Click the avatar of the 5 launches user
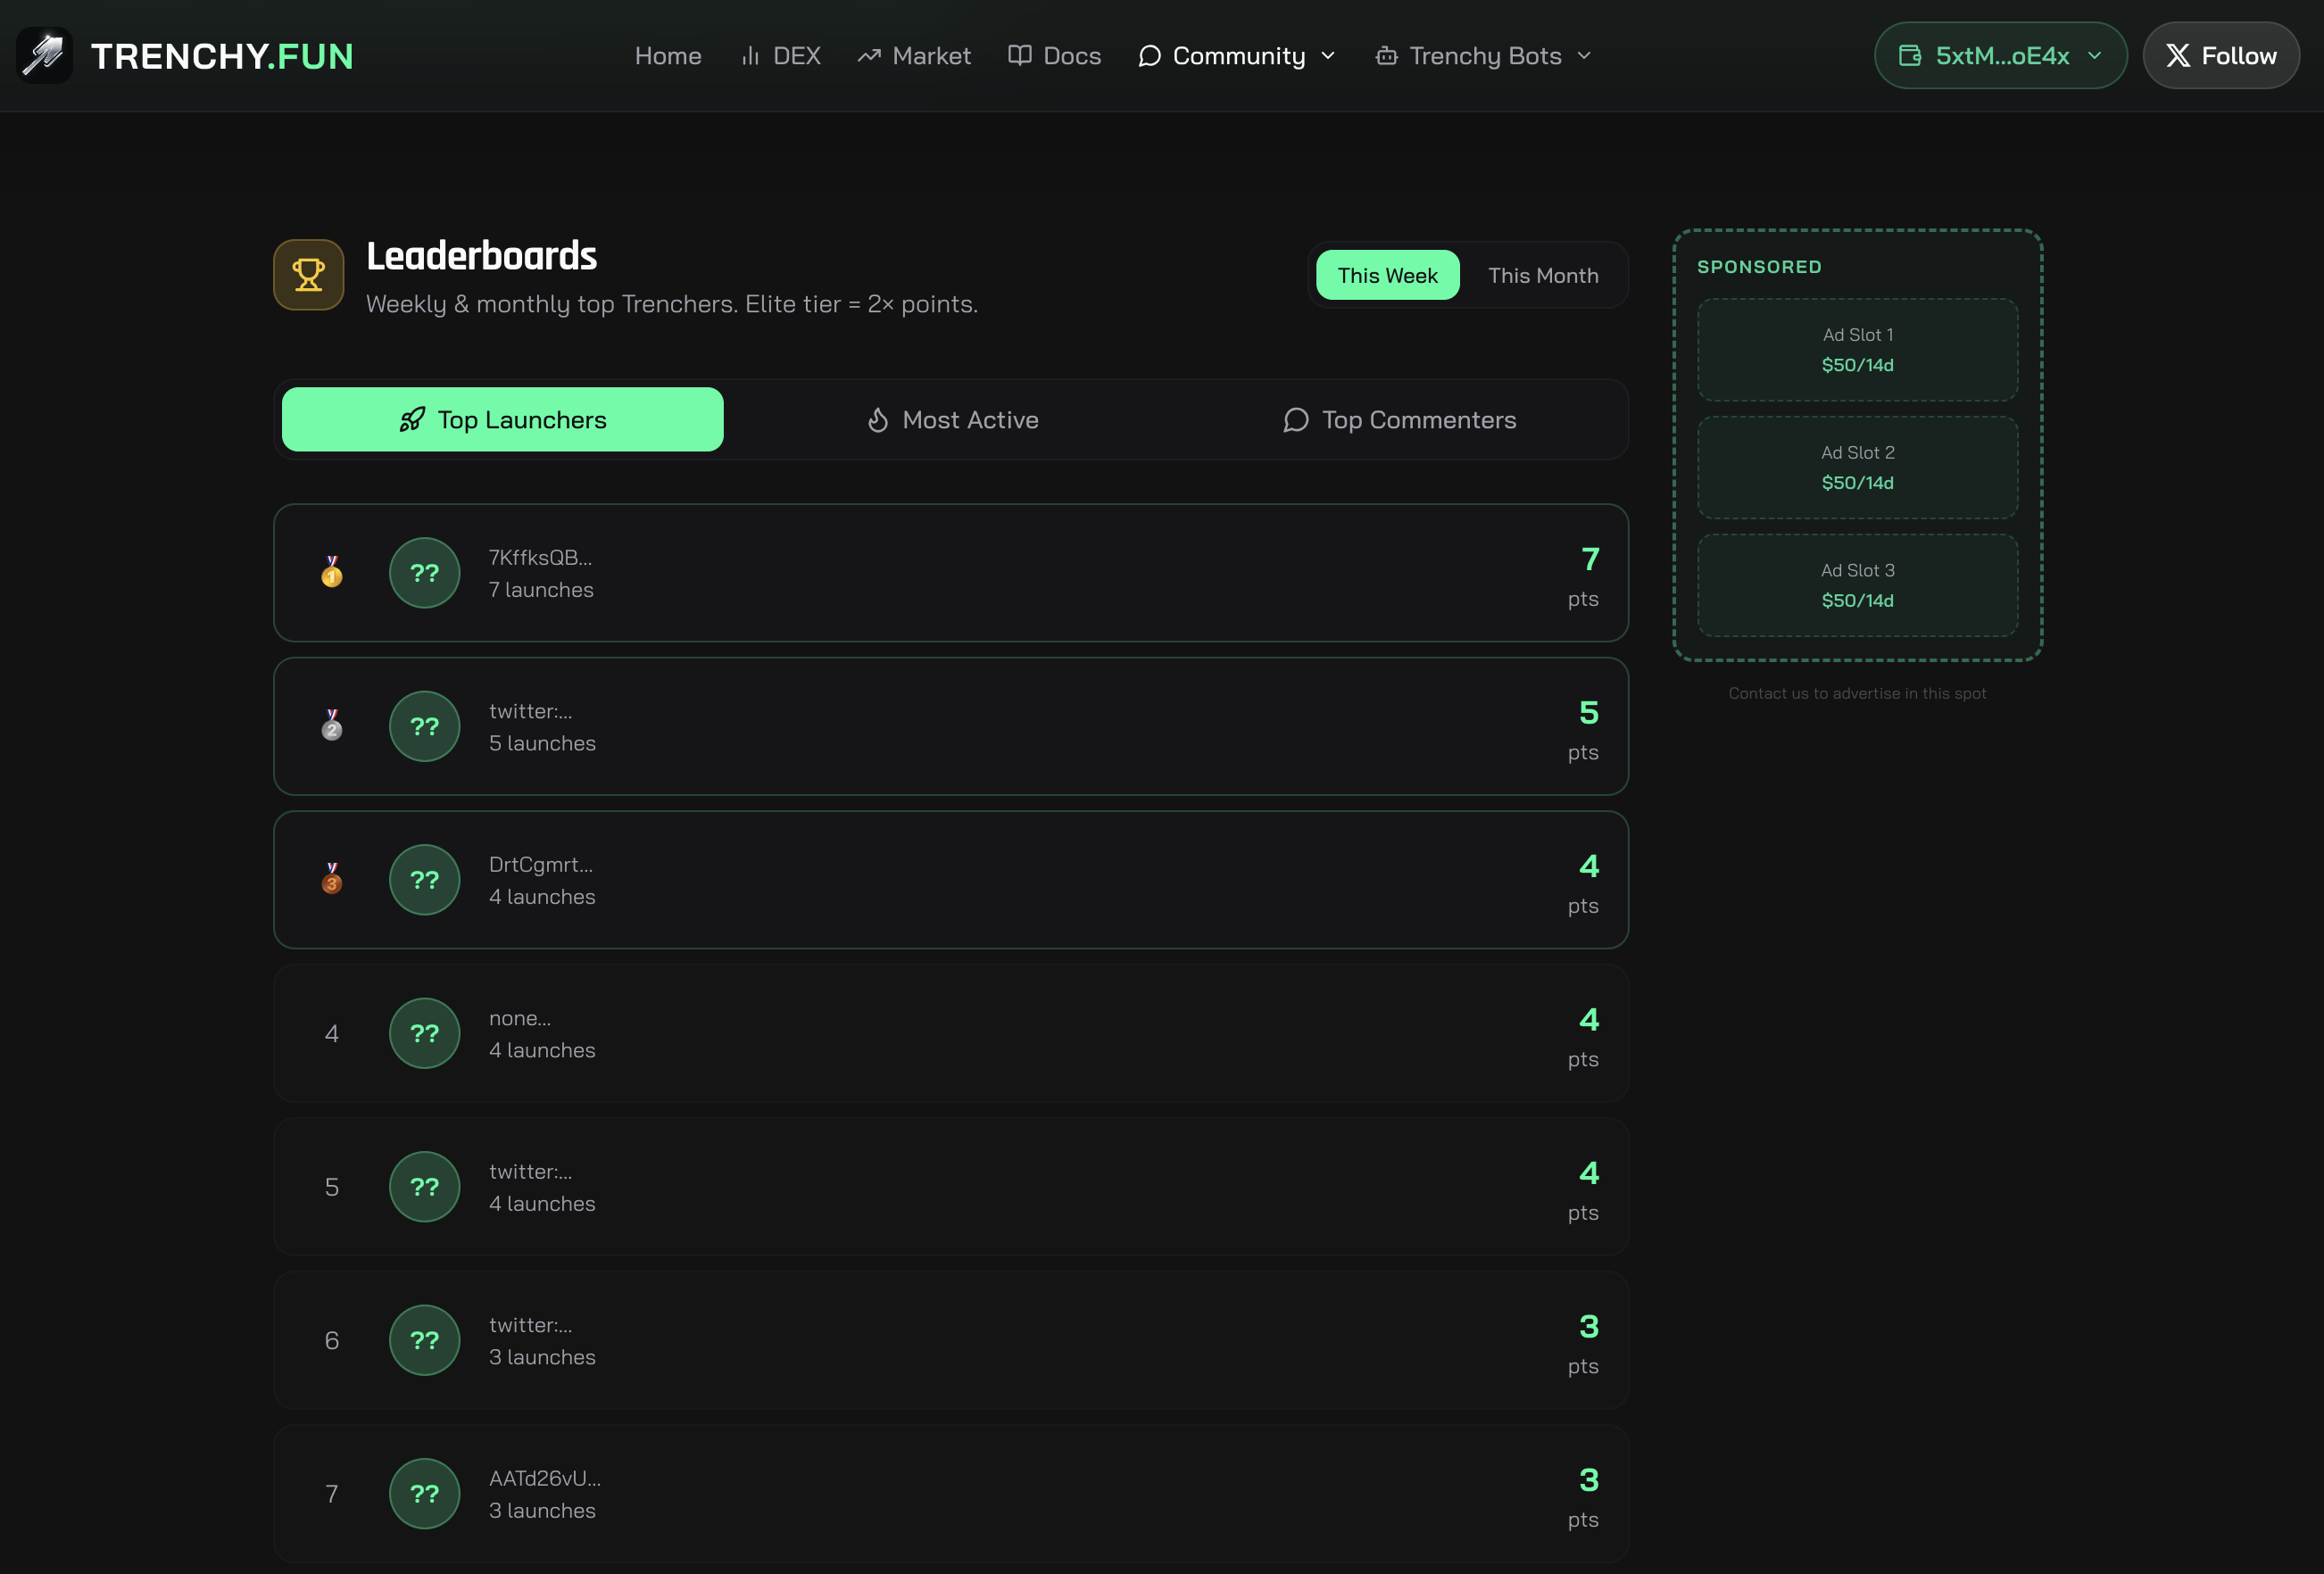2324x1574 pixels. tap(425, 726)
